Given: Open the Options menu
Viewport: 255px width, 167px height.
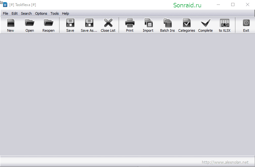Looking at the screenshot, I should [x=41, y=13].
